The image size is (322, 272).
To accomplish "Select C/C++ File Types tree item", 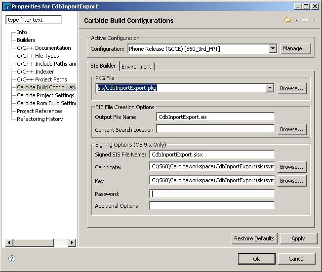I will [38, 56].
